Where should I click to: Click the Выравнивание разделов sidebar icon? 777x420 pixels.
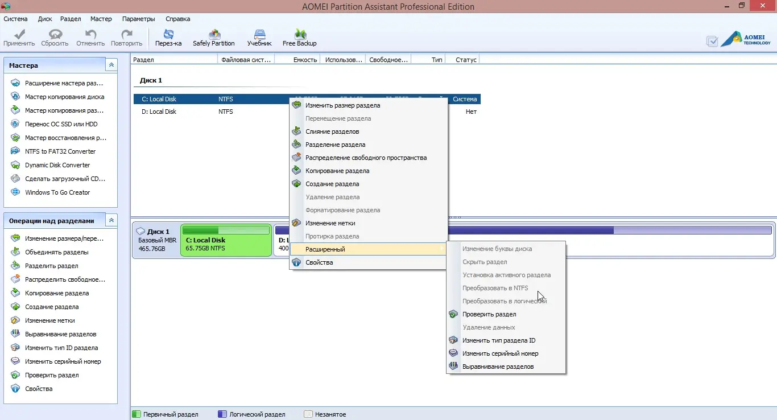tap(15, 334)
